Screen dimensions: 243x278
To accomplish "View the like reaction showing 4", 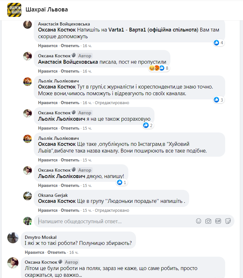I will click(219, 43).
